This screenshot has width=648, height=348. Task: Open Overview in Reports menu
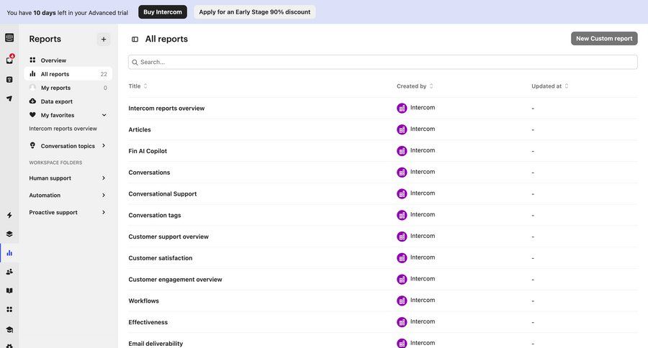[x=68, y=60]
